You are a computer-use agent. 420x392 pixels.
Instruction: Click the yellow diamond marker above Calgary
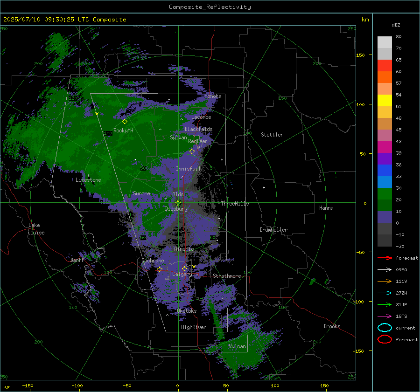click(x=184, y=268)
